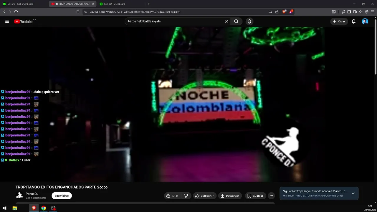Open a new browser tab

[149, 4]
